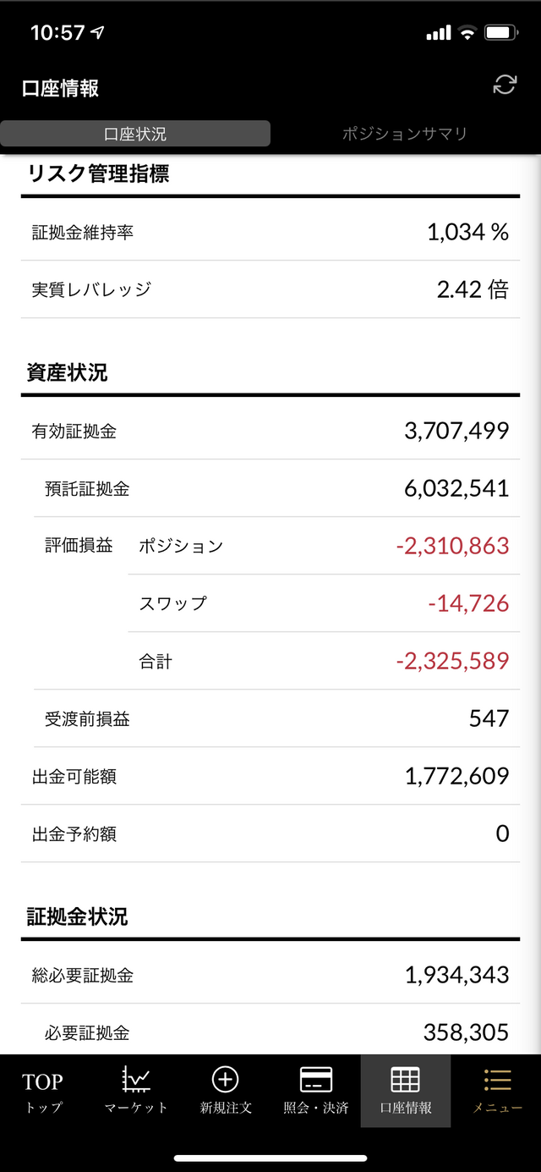This screenshot has width=541, height=1172.
Task: Switch to the 口座状況 tab
Action: [135, 134]
